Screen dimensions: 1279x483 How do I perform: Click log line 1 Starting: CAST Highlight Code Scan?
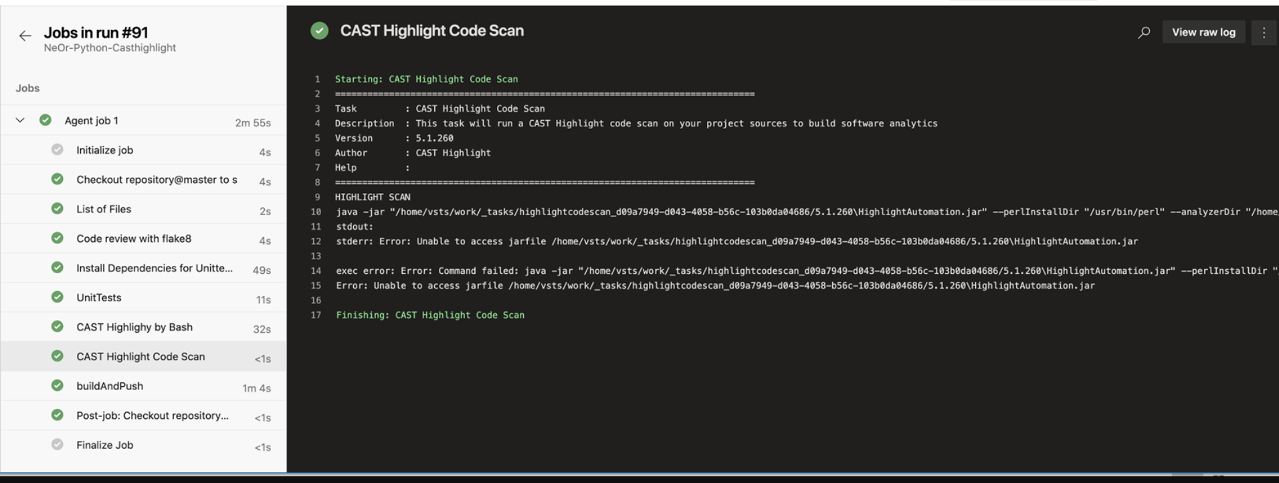pyautogui.click(x=427, y=79)
